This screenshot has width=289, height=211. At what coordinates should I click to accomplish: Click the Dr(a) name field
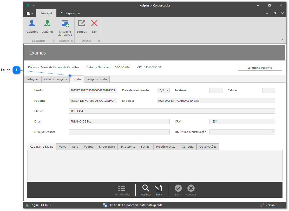pyautogui.click(x=119, y=121)
